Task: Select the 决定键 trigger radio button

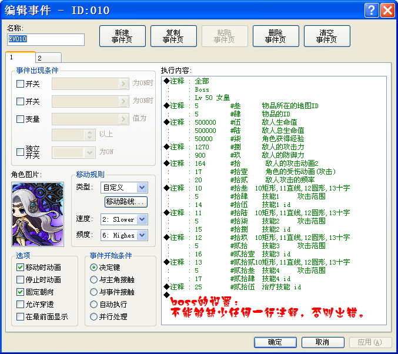Action: tap(93, 267)
